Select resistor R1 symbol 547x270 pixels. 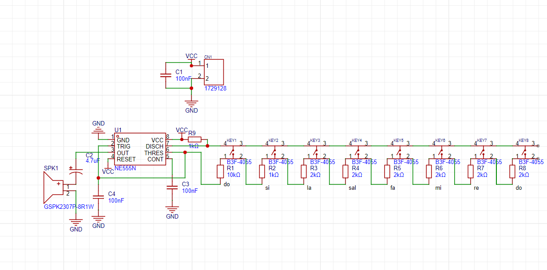(220, 171)
